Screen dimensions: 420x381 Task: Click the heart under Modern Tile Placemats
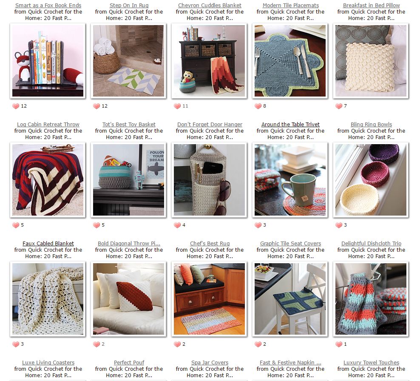[258, 106]
